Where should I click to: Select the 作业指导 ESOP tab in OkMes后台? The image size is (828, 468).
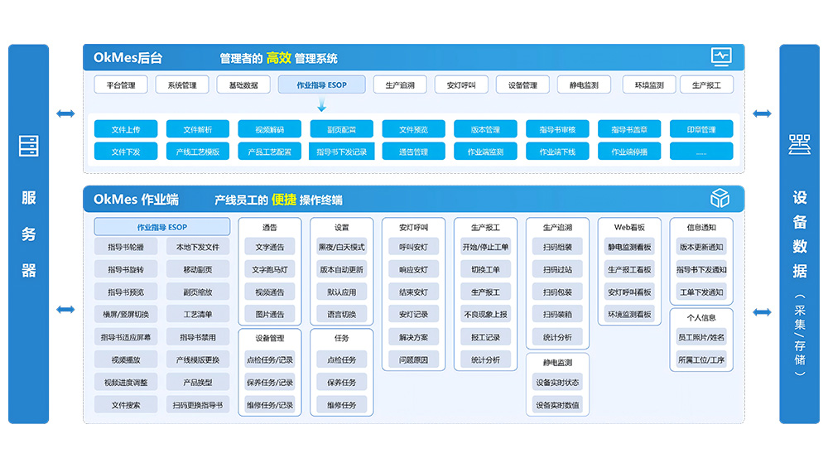[321, 85]
